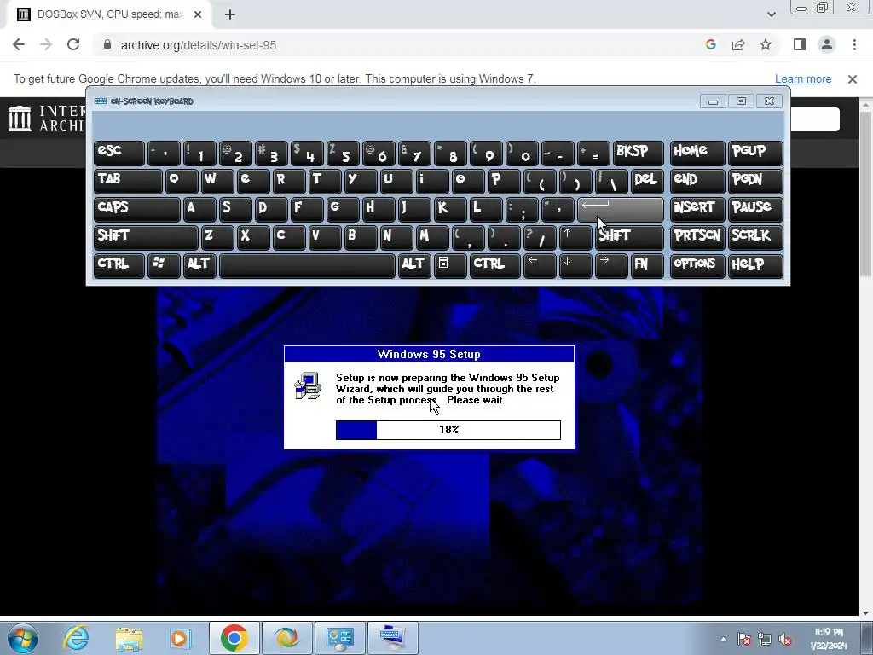Open Windows Explorer folder in taskbar
873x655 pixels.
(129, 638)
